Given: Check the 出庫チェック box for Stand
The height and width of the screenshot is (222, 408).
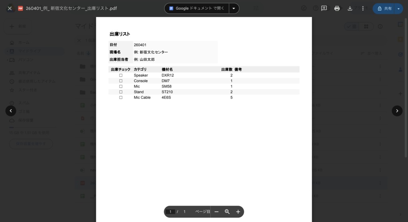Looking at the screenshot, I should 121,92.
